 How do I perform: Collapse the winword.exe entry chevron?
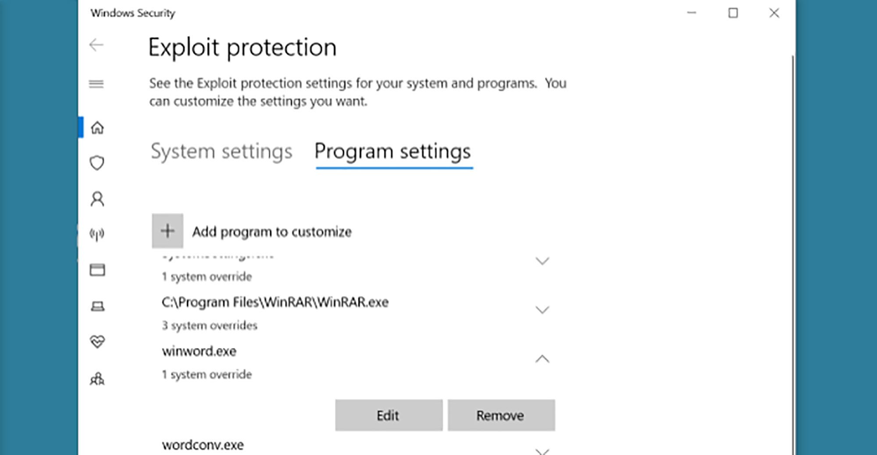click(x=542, y=359)
